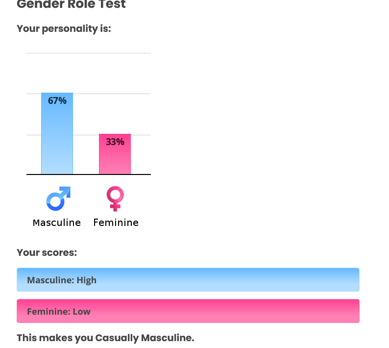This screenshot has height=348, width=389.
Task: Click 'This makes you Casually Masculine' text
Action: (x=105, y=338)
